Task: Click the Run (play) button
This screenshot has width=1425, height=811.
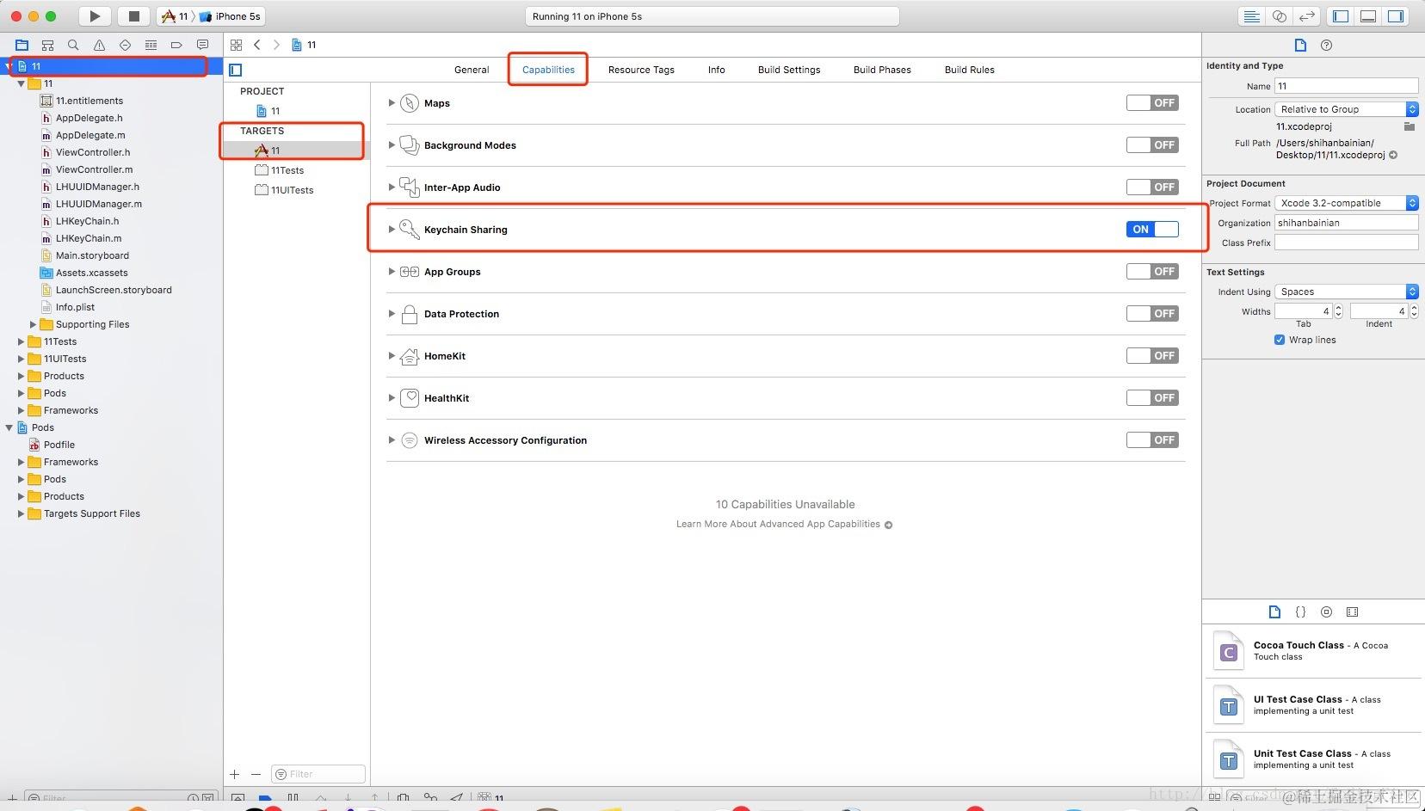Action: pyautogui.click(x=95, y=16)
